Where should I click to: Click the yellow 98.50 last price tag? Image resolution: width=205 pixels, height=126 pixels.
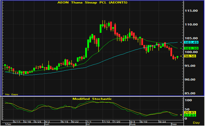click(x=190, y=56)
